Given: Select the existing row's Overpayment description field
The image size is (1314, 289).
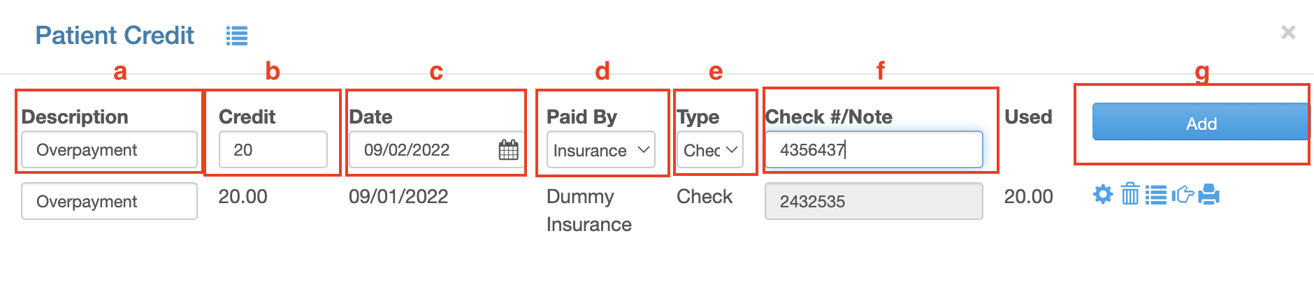Looking at the screenshot, I should [109, 201].
